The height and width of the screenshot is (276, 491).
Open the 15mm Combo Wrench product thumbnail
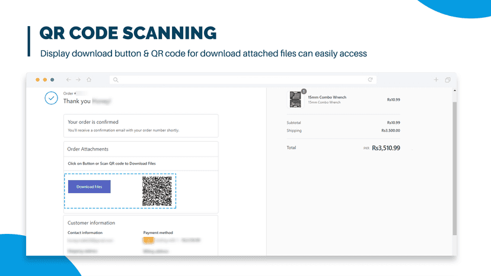295,100
